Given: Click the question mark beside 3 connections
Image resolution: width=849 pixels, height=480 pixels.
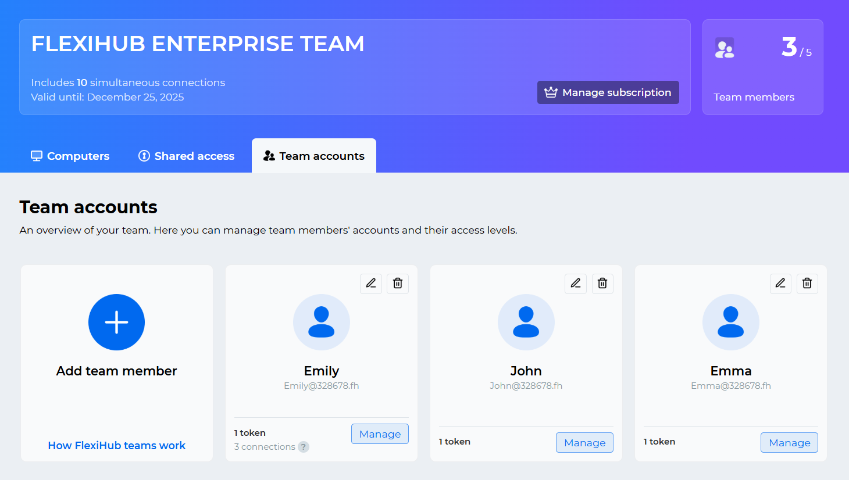Looking at the screenshot, I should tap(304, 447).
